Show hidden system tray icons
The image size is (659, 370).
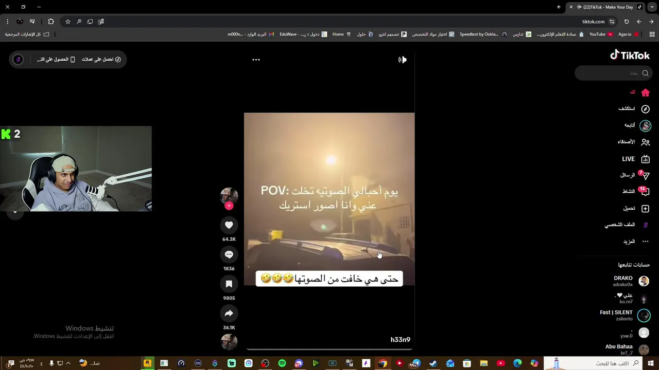point(68,363)
